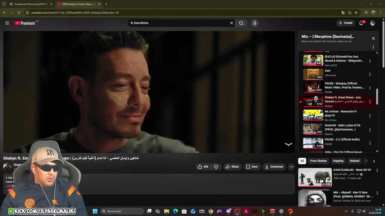Open Chrome media controls icon
The height and width of the screenshot is (216, 385).
366,13
